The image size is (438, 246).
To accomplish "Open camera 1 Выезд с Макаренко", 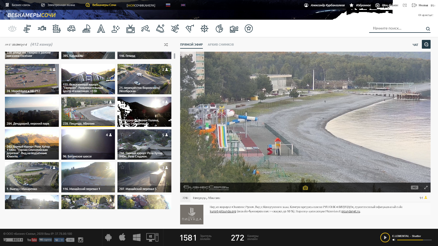I will click(x=32, y=177).
